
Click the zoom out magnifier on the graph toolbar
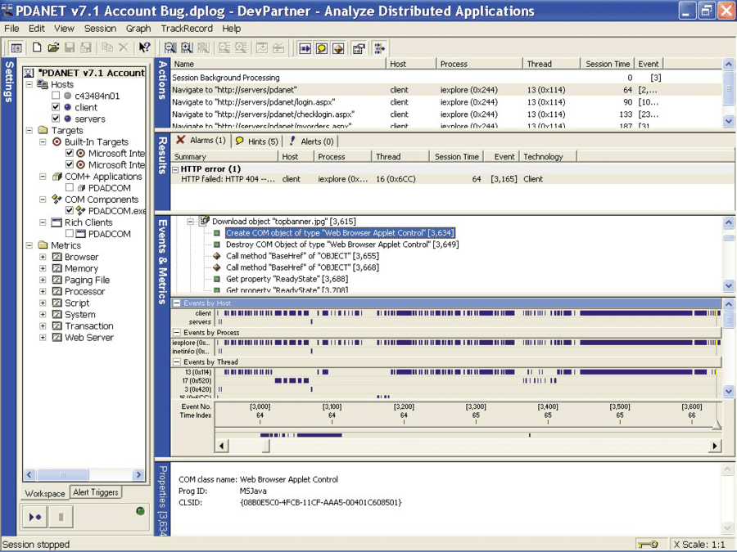coord(170,48)
